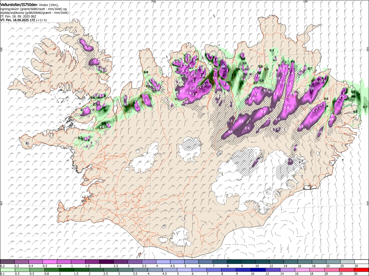Pick the light pink 16–18 legend swatch
Viewport: 369px width, 276px height.
302,270
